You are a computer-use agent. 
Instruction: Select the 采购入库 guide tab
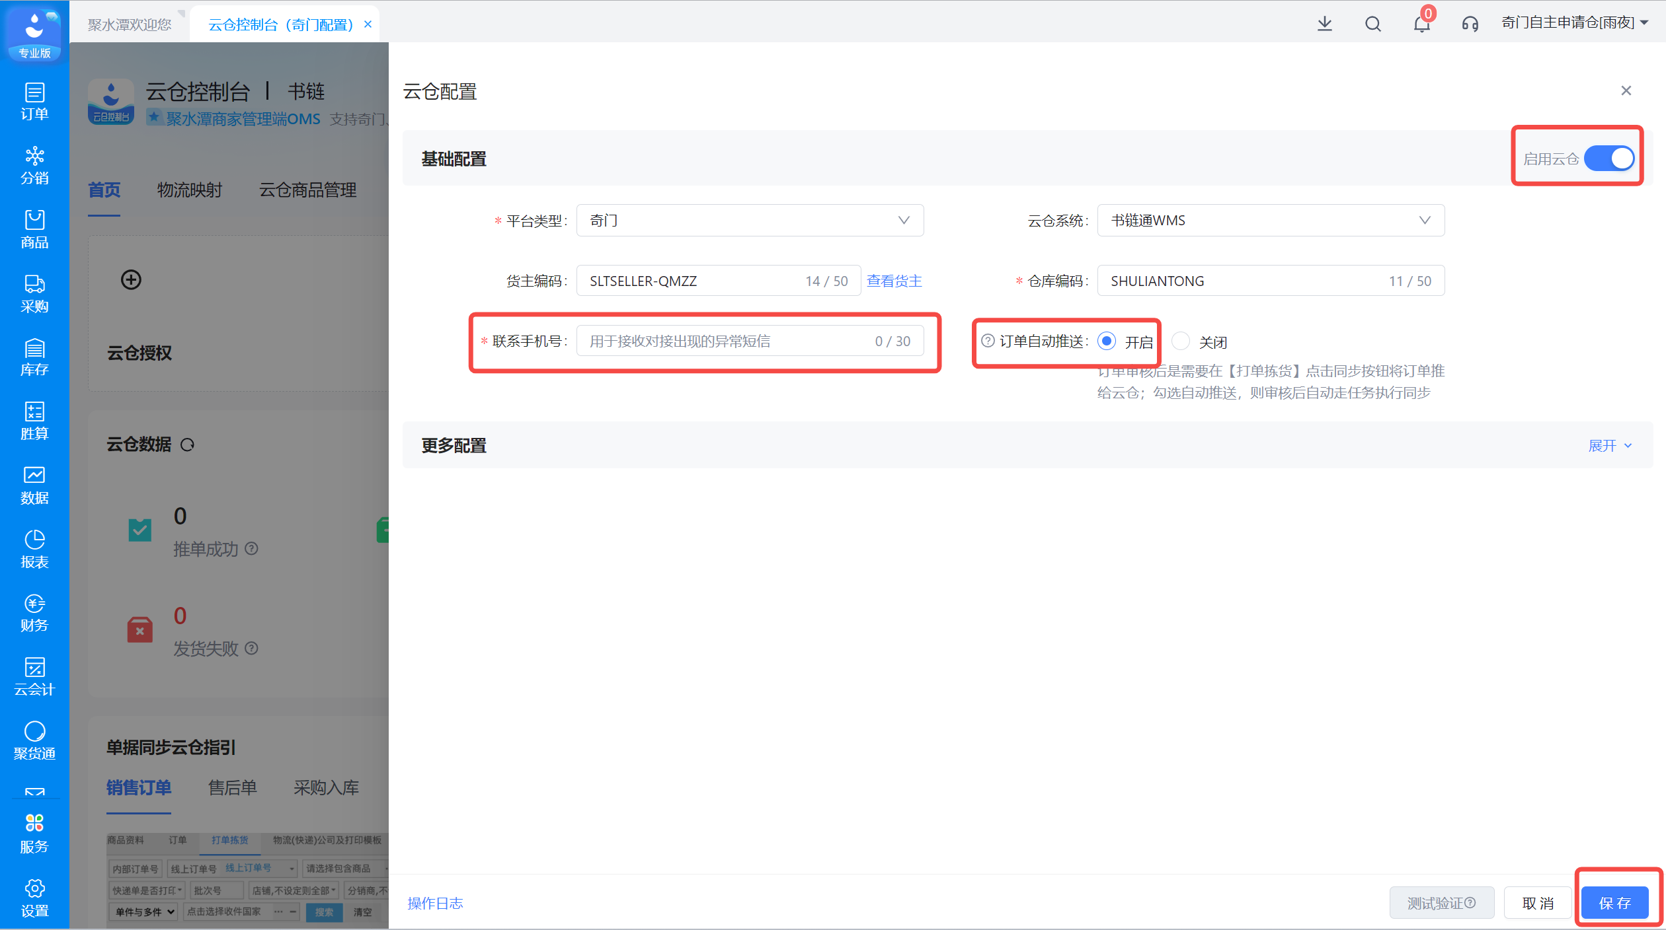coord(326,787)
